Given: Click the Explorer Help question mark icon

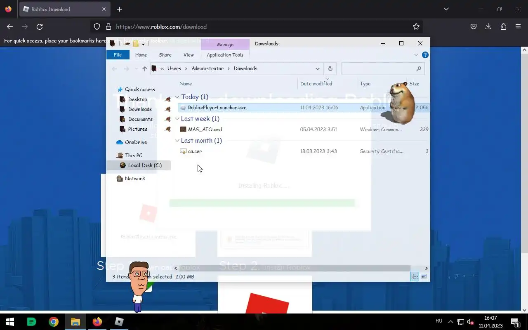Looking at the screenshot, I should 425,55.
